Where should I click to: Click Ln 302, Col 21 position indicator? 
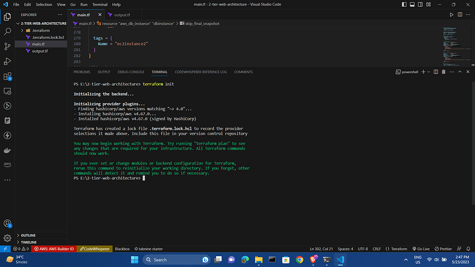[321, 249]
